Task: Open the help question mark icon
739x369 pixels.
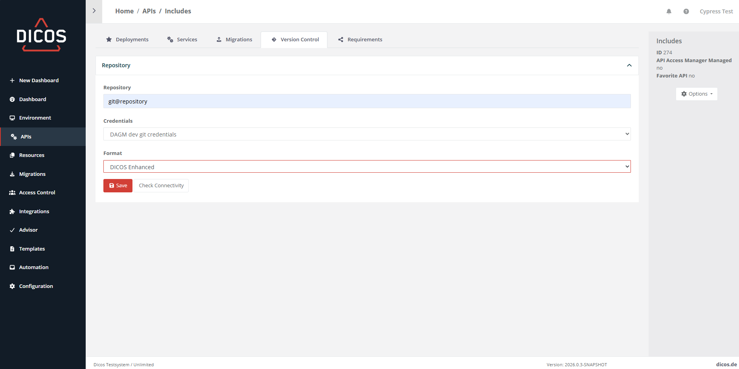Action: point(686,11)
